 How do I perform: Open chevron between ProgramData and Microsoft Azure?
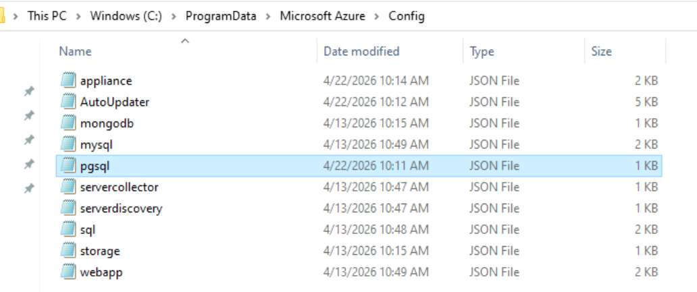click(269, 16)
